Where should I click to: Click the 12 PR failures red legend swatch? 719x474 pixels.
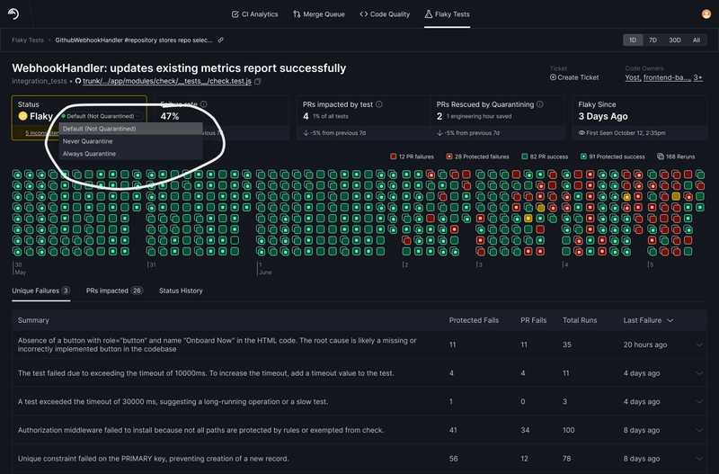[393, 157]
